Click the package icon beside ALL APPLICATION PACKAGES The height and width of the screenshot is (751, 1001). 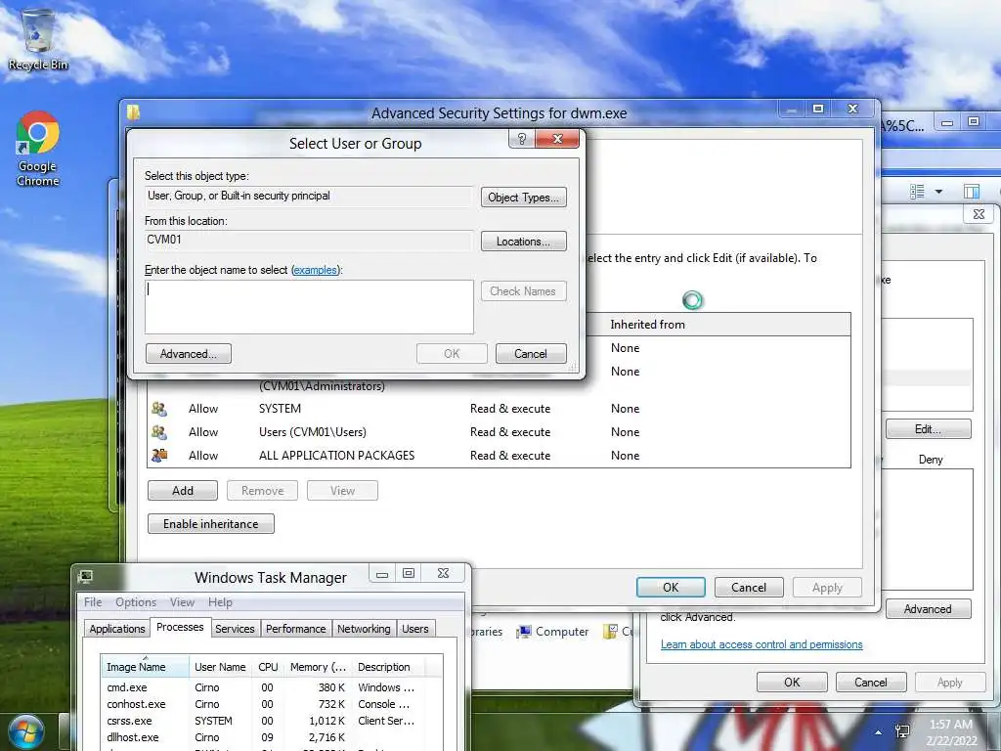[159, 456]
